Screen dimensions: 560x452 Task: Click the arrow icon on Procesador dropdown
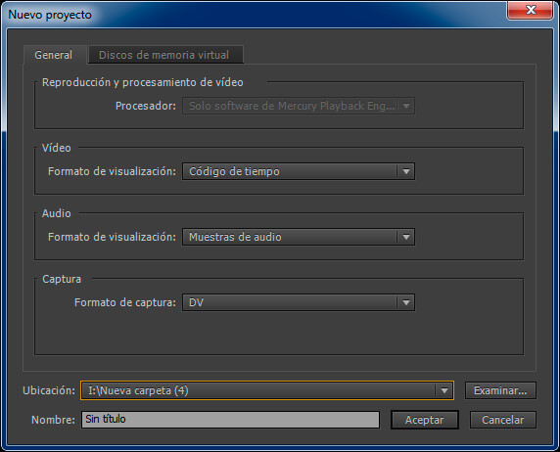pos(406,106)
